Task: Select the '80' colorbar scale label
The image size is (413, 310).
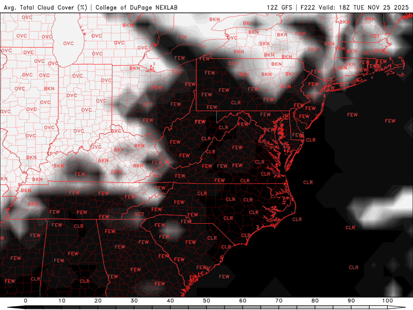Action: click(315, 301)
